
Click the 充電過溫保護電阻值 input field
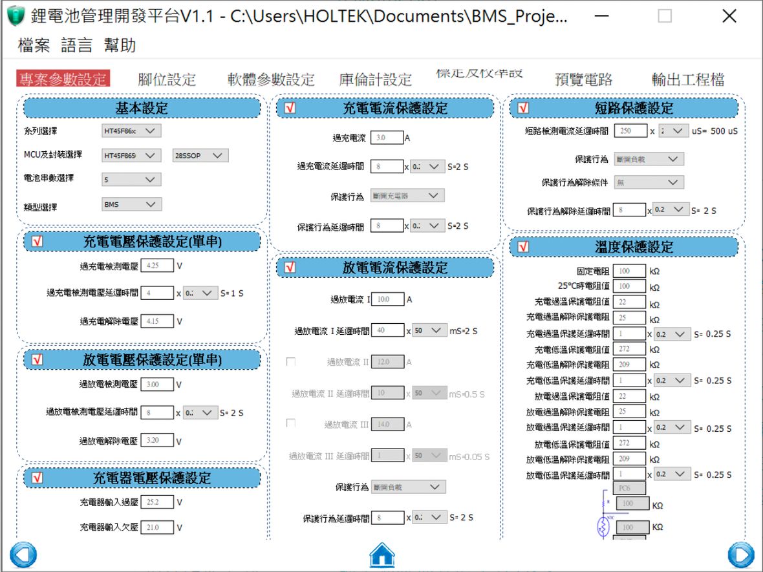[x=629, y=302]
